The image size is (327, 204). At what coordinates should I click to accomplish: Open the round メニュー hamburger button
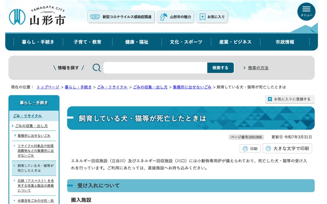coord(306,12)
